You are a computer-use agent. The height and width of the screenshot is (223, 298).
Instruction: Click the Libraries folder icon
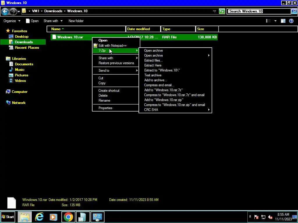coord(8,59)
